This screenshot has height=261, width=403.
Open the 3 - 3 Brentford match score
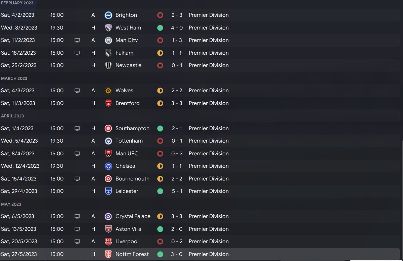[x=177, y=103]
